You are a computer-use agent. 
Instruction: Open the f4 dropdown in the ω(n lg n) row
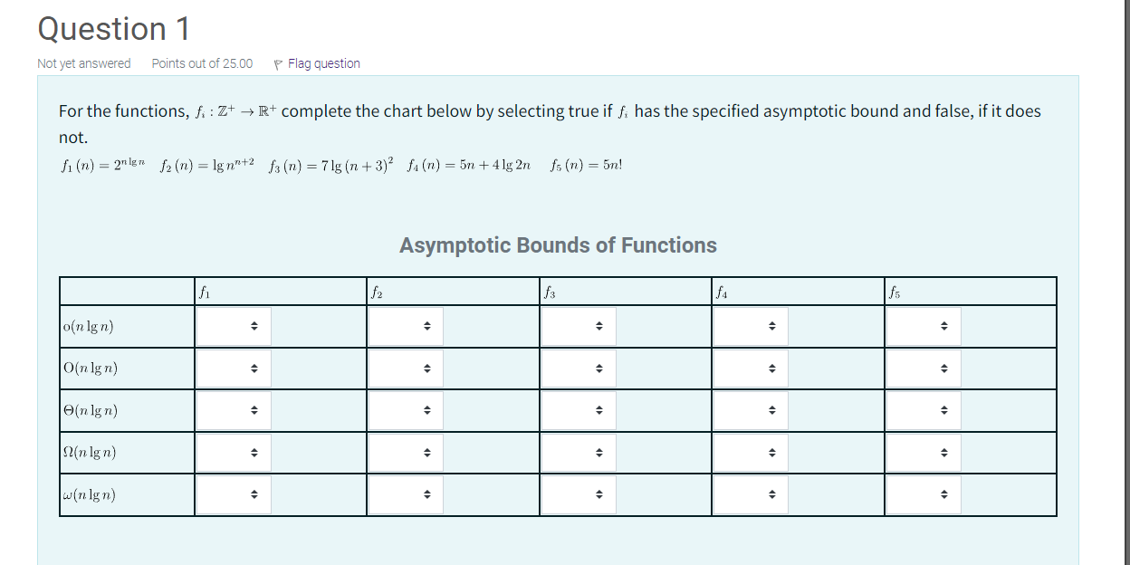(750, 494)
